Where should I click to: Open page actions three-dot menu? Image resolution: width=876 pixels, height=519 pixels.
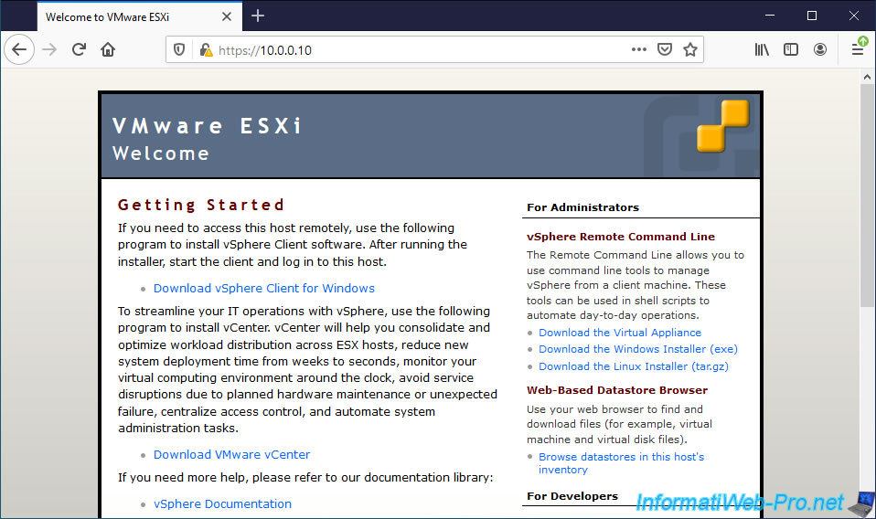coord(639,49)
